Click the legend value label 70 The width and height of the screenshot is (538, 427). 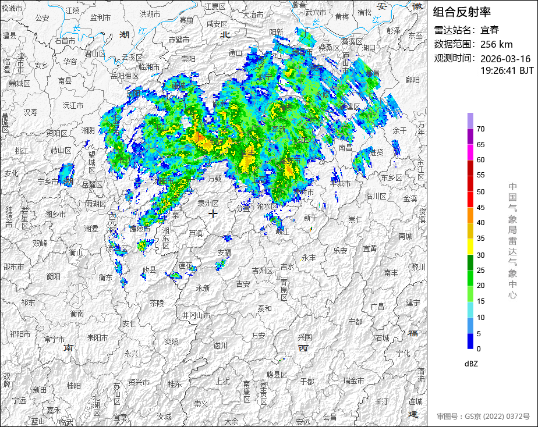pos(481,129)
